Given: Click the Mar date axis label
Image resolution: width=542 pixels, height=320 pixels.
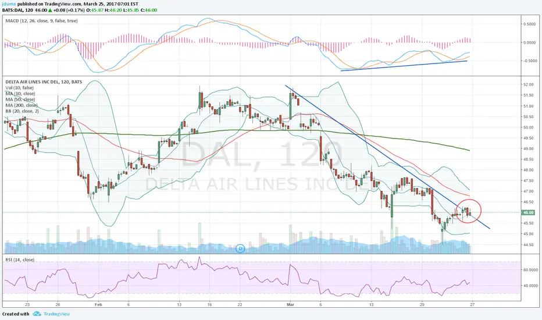Looking at the screenshot, I should click(290, 305).
